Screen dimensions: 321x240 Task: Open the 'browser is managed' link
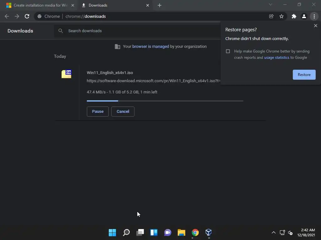tap(151, 47)
